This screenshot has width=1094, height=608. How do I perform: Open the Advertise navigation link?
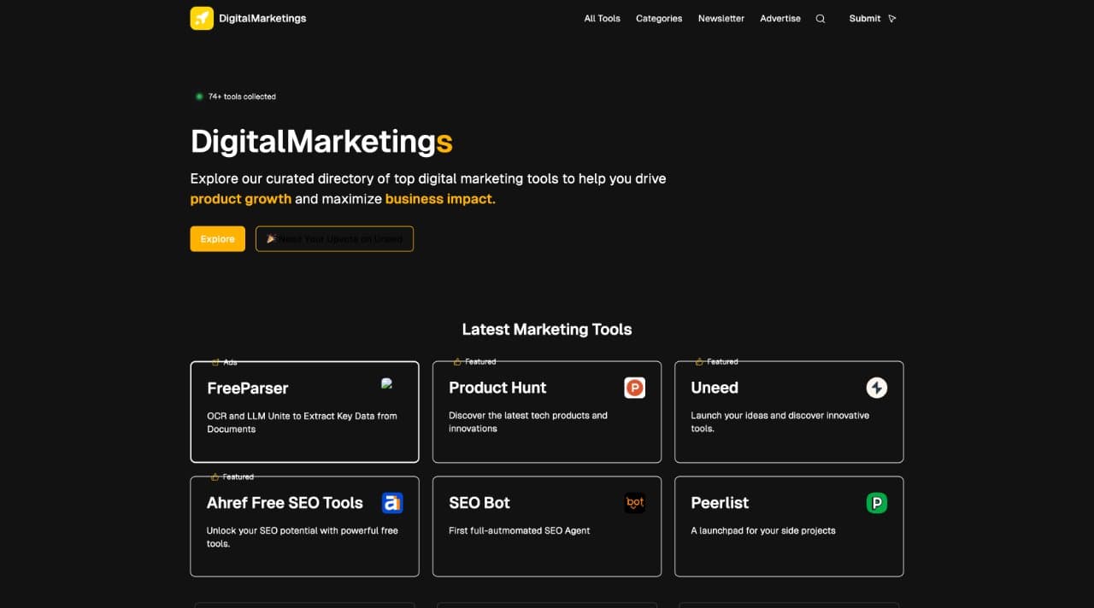click(x=780, y=19)
